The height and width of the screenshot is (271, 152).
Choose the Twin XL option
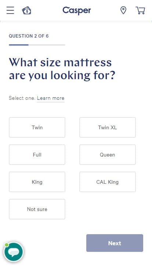[107, 127]
